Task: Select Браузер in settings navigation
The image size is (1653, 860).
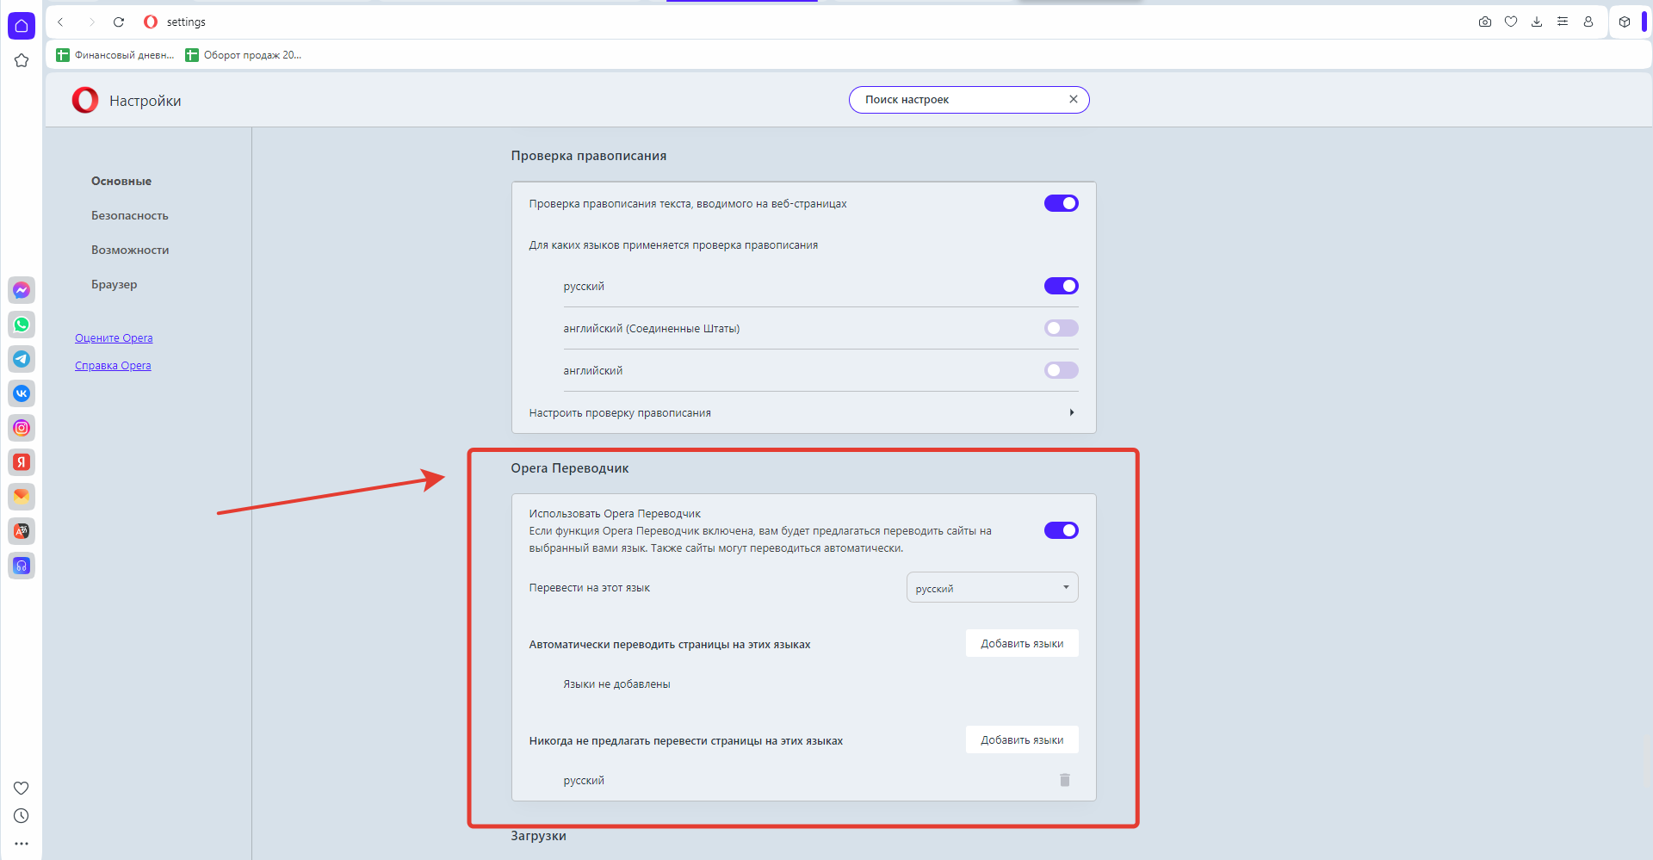Action: click(x=115, y=284)
